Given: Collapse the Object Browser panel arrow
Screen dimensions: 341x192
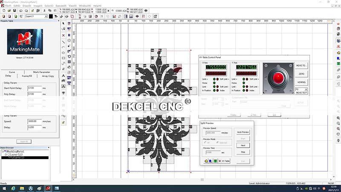Looking at the screenshot, I should tap(49, 148).
